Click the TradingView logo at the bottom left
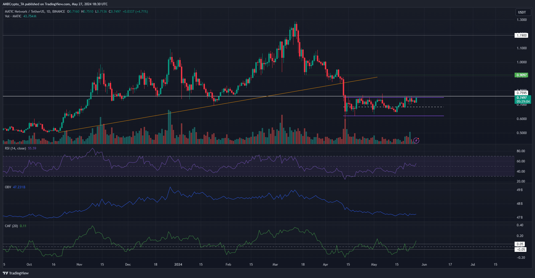Screen dimensions: 535x278 coord(16,273)
